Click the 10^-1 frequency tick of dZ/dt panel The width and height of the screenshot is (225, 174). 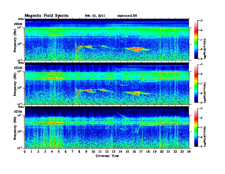(19, 148)
